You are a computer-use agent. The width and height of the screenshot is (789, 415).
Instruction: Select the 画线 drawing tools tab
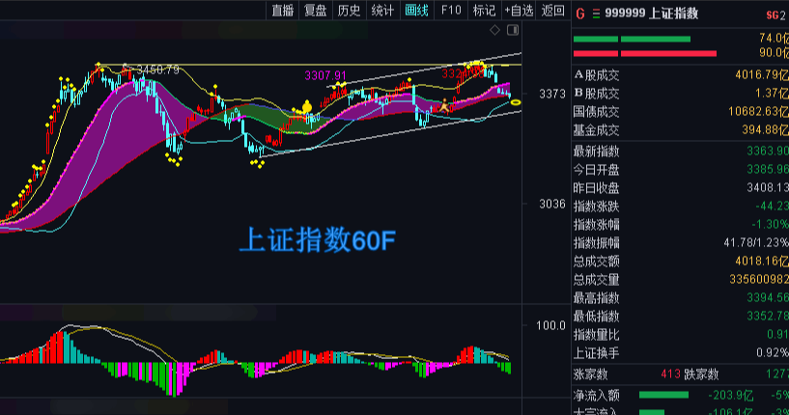[416, 11]
